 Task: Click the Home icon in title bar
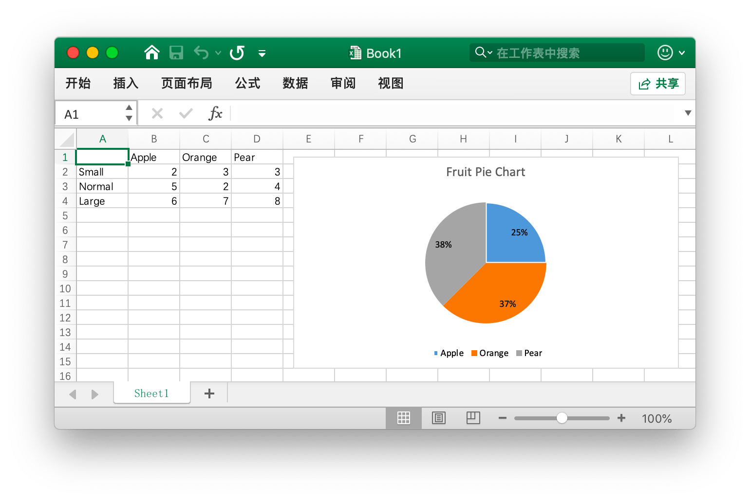click(152, 53)
